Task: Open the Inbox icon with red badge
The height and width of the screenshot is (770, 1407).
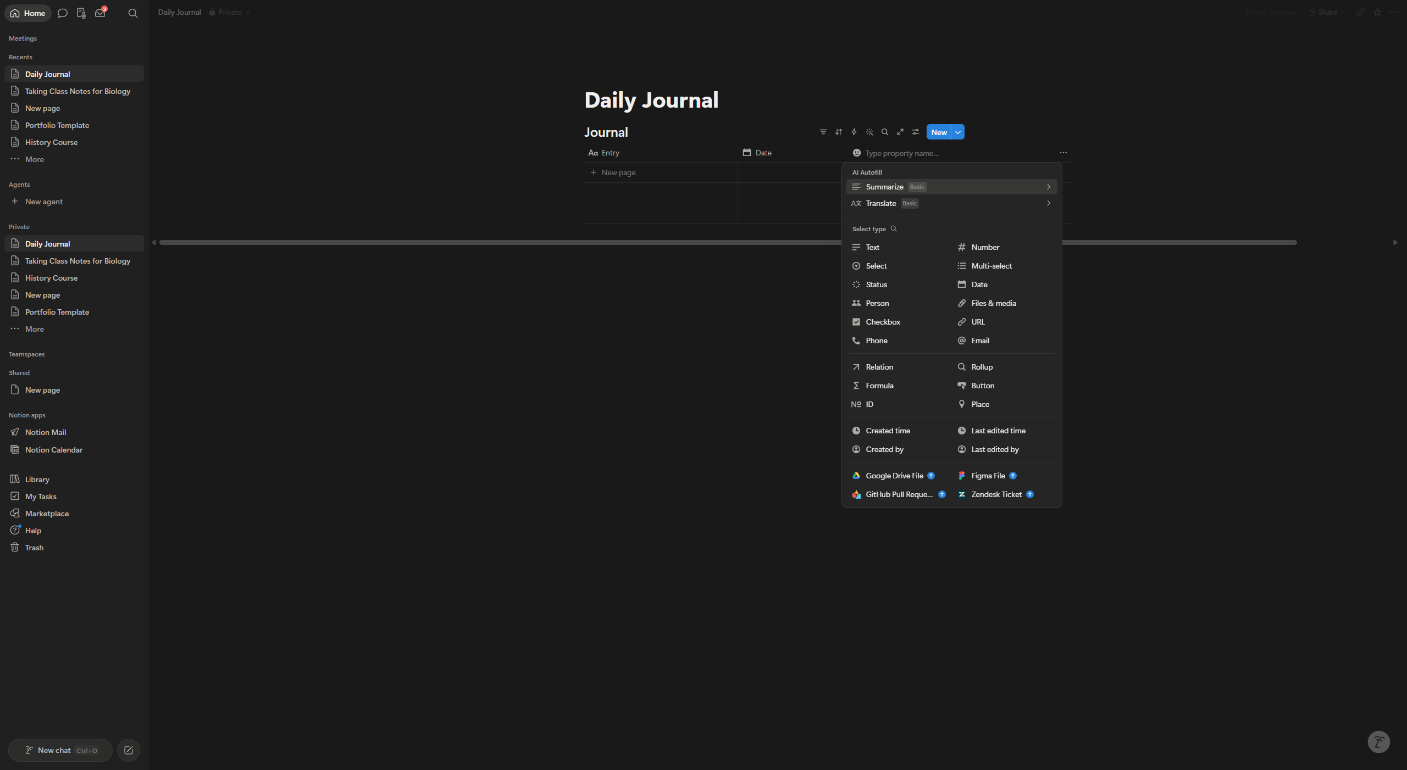Action: tap(100, 13)
